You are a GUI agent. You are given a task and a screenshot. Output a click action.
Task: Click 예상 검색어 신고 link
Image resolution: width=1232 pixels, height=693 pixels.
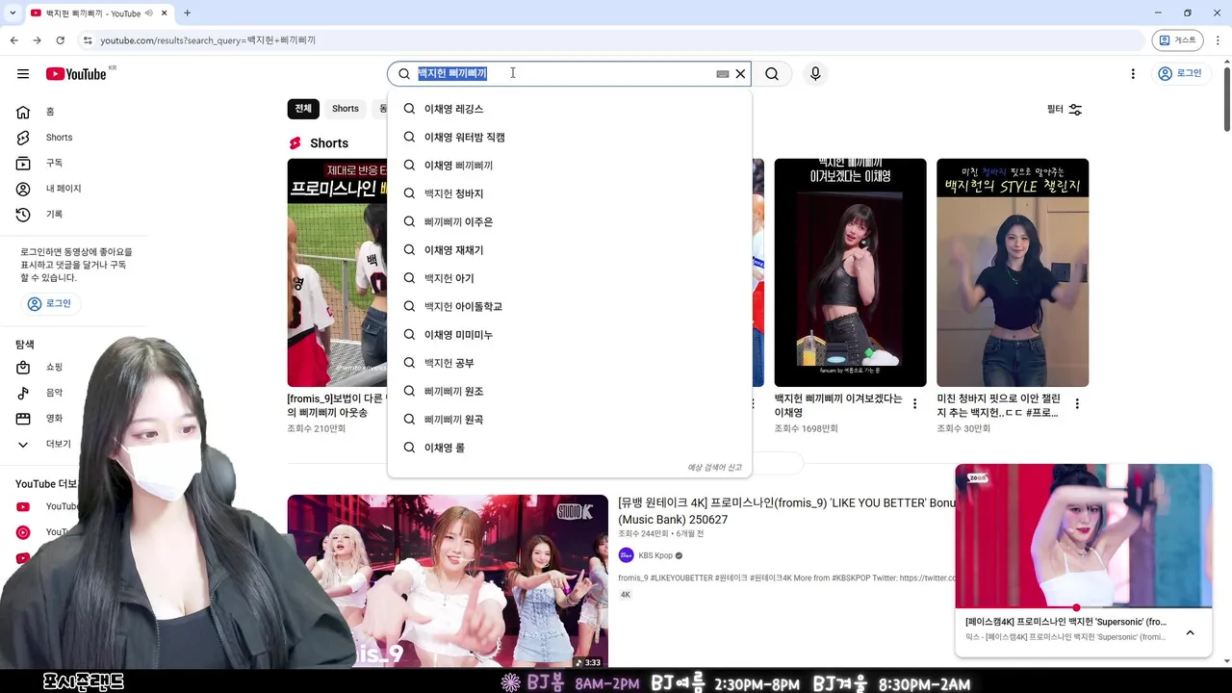[x=714, y=468]
